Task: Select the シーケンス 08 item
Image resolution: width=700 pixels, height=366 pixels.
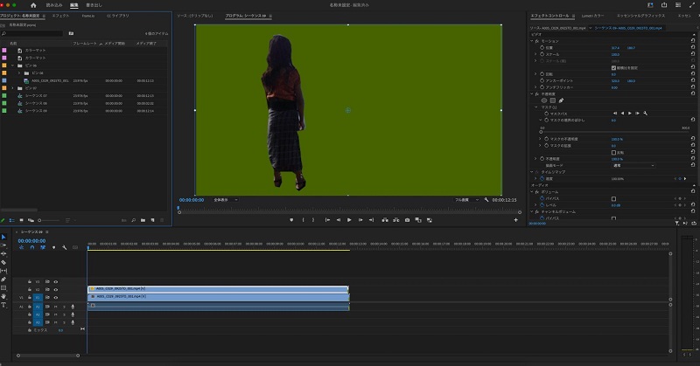Action: pyautogui.click(x=36, y=103)
